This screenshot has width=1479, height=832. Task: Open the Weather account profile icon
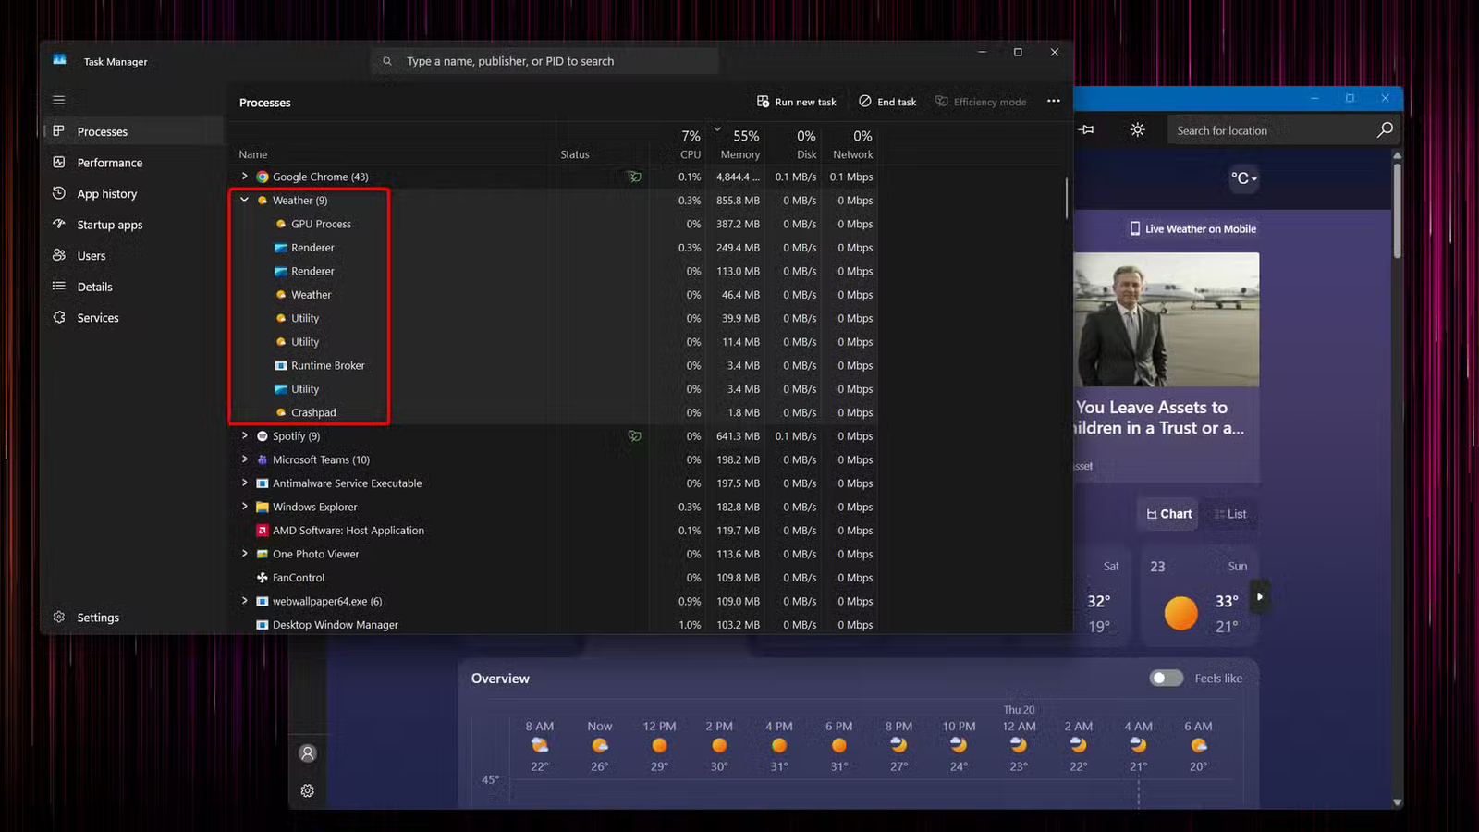pos(308,752)
